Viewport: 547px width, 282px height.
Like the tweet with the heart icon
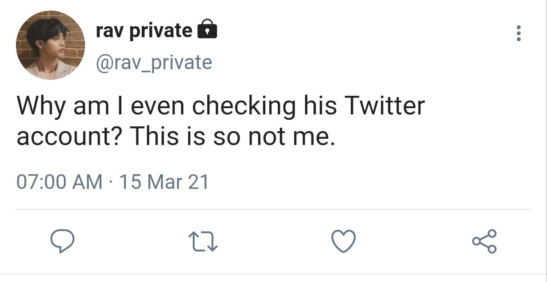coord(344,242)
